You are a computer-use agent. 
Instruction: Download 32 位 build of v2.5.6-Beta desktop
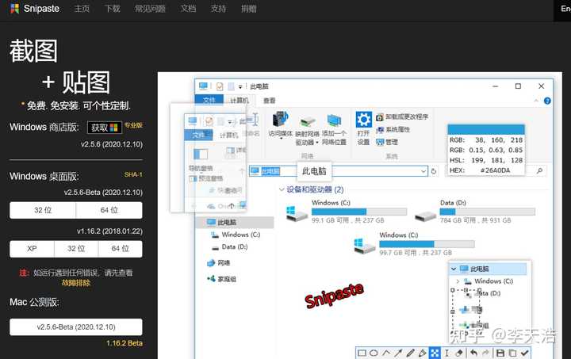pos(43,210)
